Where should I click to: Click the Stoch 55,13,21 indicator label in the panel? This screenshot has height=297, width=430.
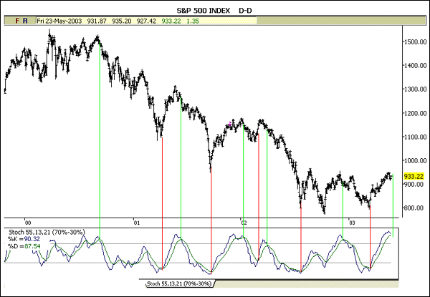point(46,233)
